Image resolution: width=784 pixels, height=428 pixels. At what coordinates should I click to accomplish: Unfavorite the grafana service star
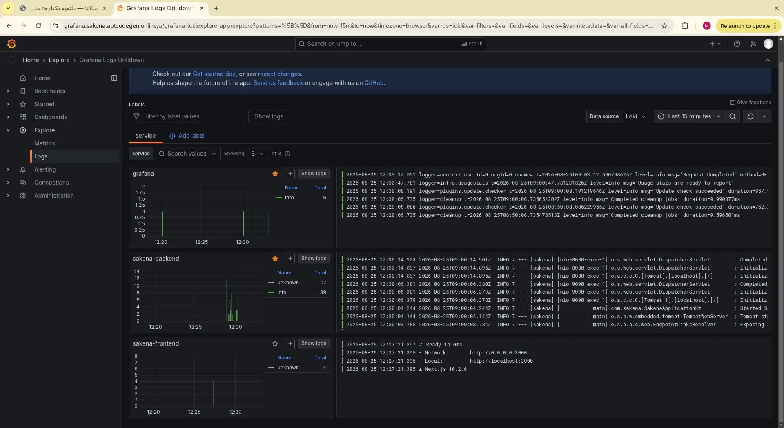tap(275, 174)
